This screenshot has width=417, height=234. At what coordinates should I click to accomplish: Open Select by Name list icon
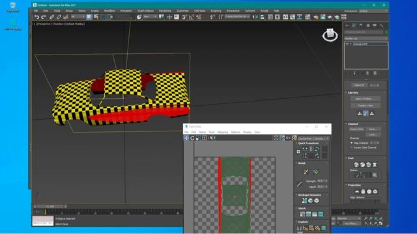coord(96,18)
